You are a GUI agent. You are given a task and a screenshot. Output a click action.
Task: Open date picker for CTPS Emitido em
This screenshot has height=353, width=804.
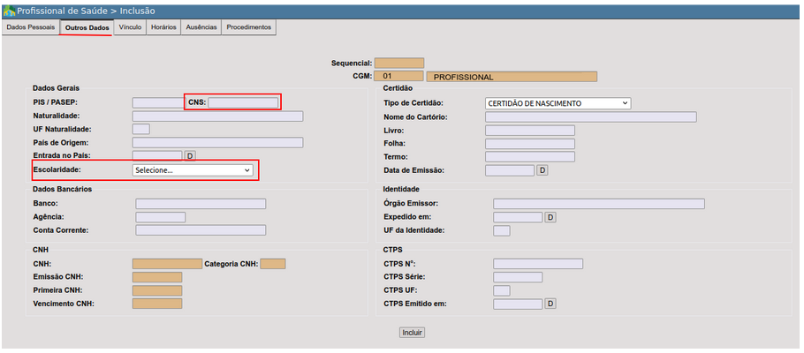(550, 304)
